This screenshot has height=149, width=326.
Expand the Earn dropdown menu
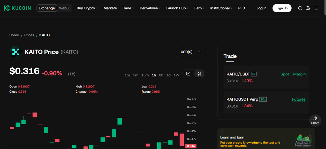199,8
